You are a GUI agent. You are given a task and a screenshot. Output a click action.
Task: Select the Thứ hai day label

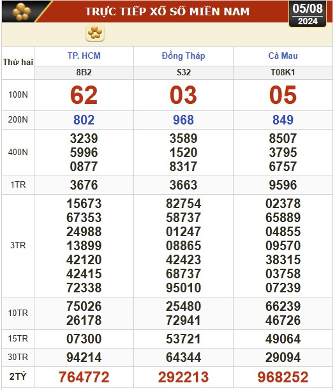pos(18,62)
